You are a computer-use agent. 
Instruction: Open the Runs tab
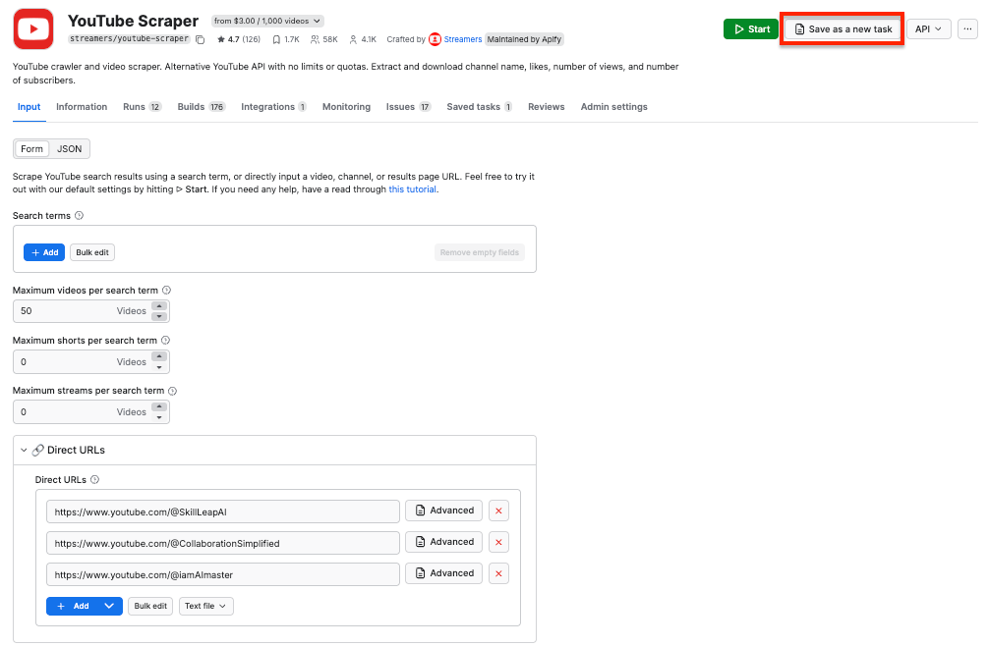142,107
